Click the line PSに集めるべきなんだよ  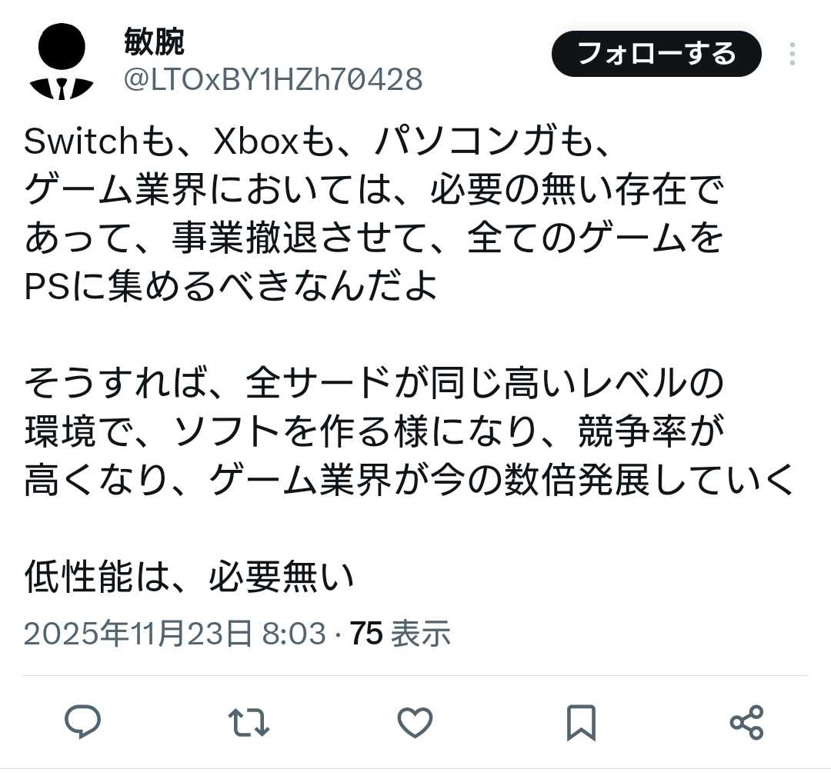tap(231, 287)
